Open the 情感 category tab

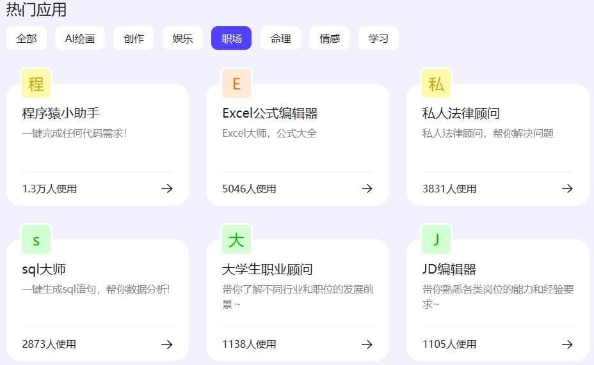(x=330, y=38)
